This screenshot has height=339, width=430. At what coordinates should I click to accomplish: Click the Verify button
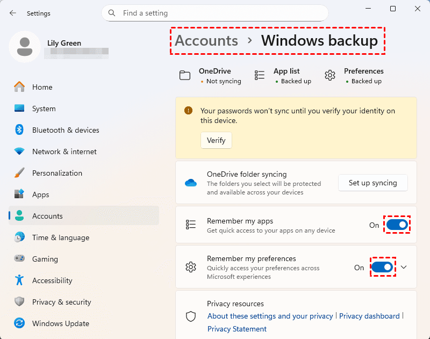click(x=216, y=141)
